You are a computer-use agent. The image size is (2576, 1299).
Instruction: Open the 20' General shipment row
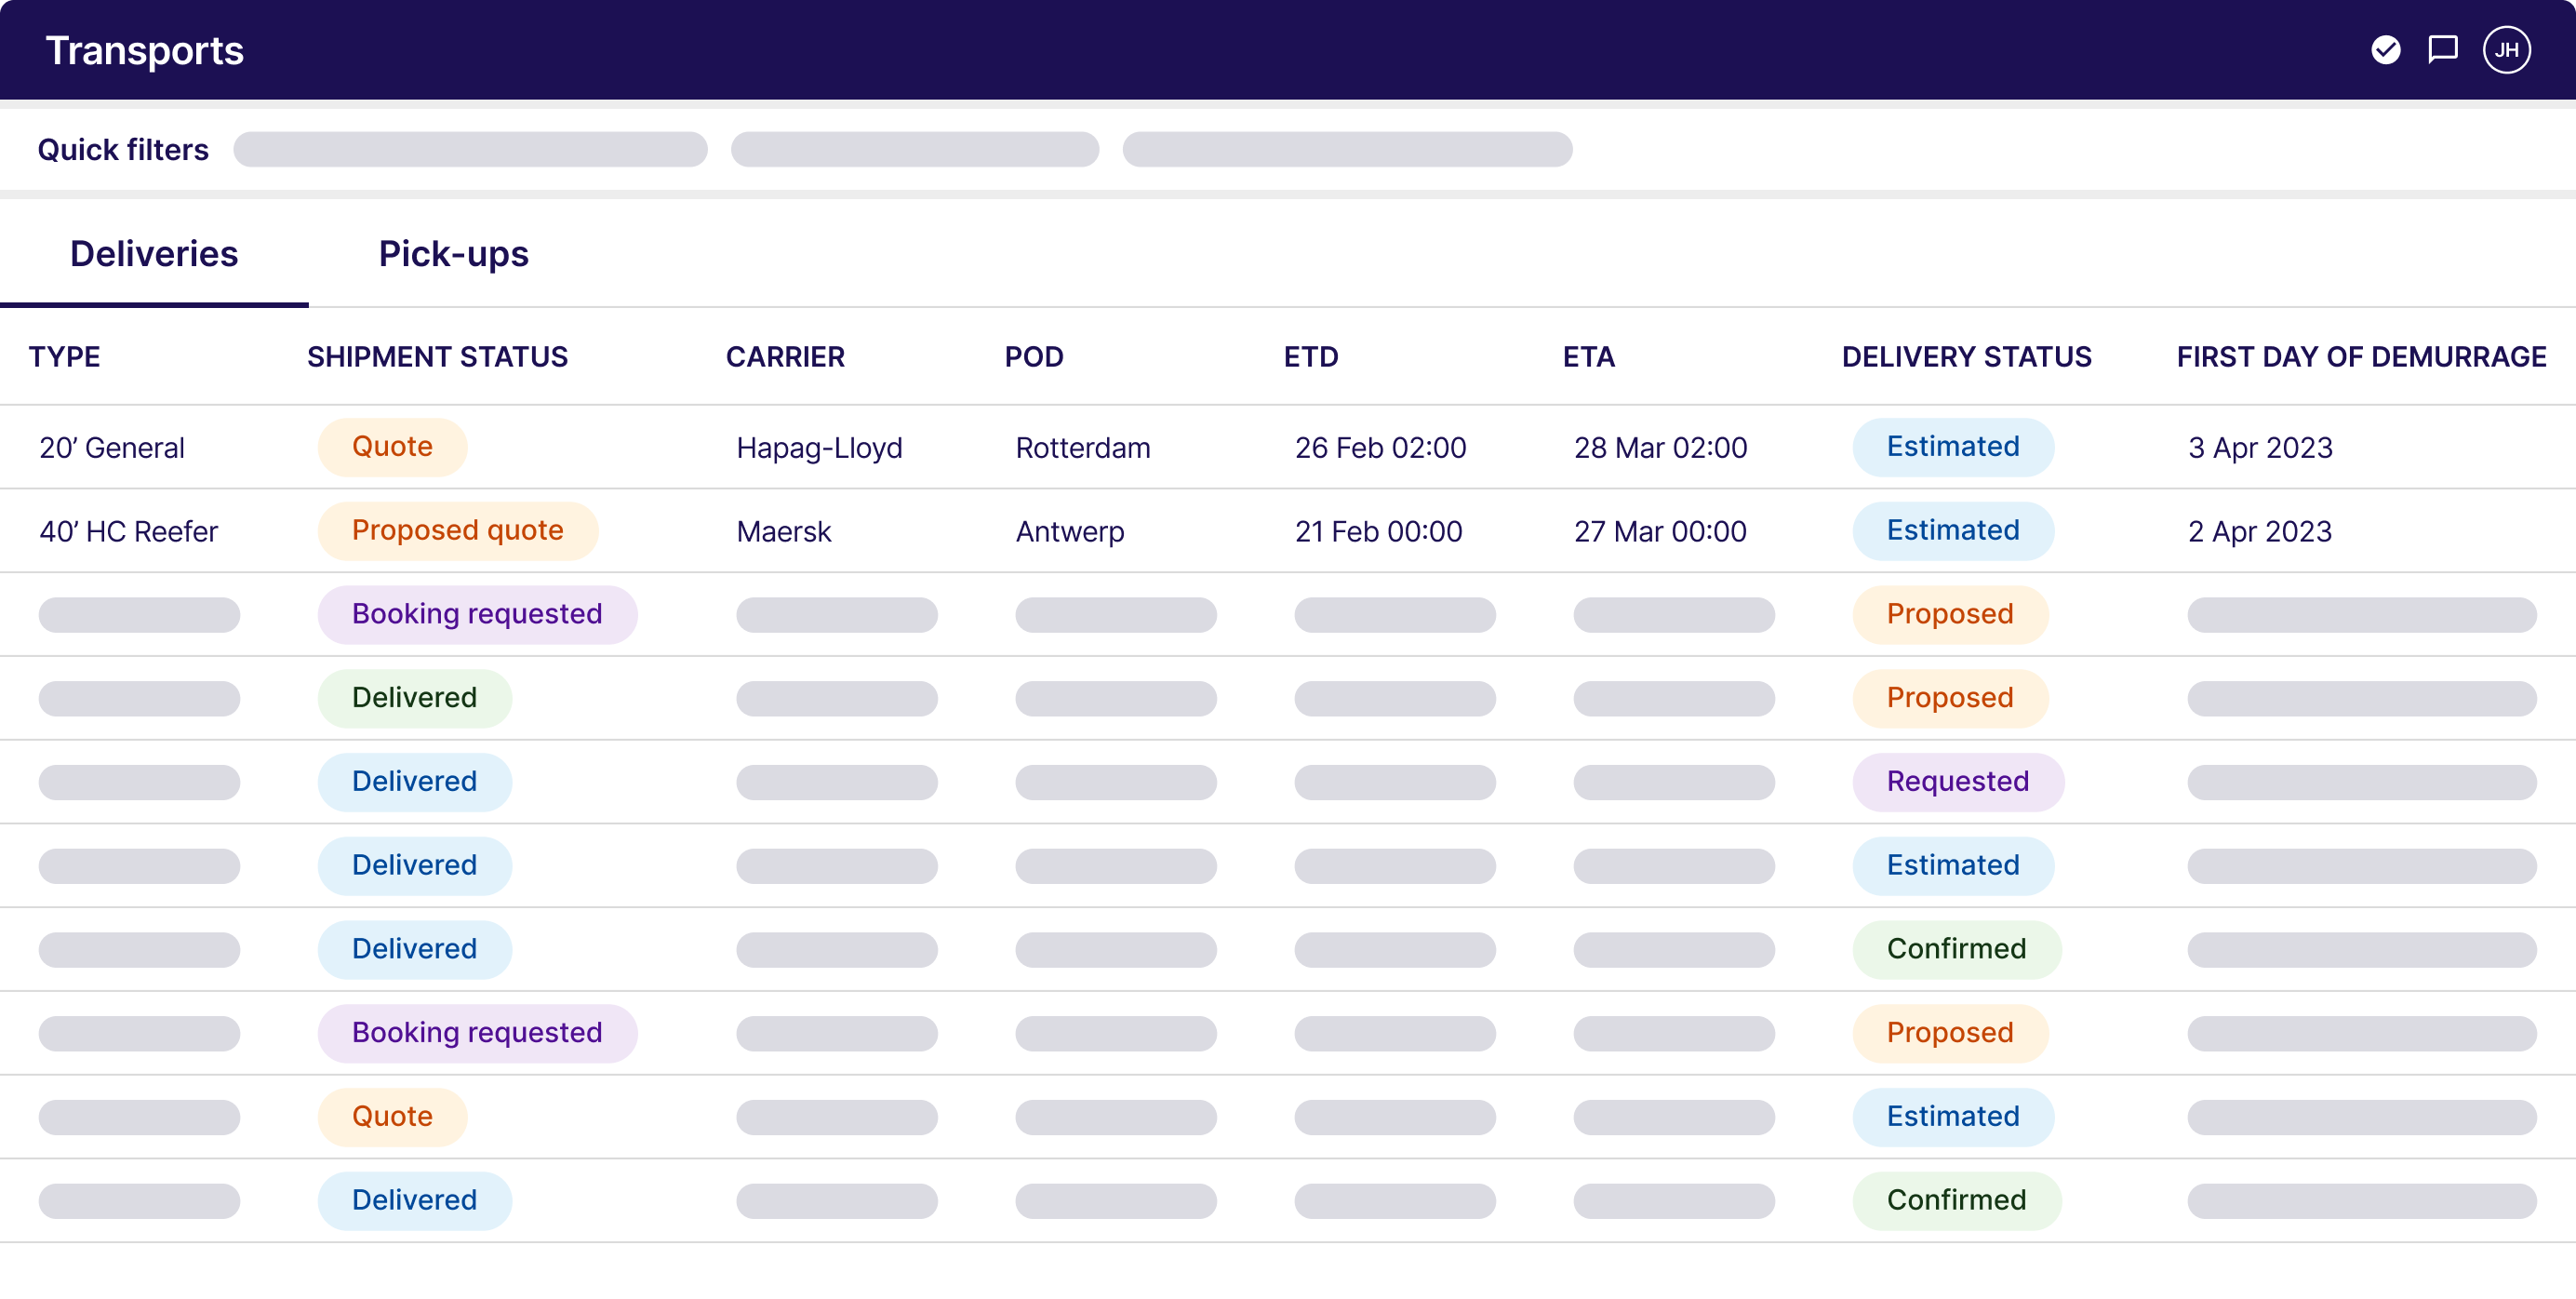112,448
